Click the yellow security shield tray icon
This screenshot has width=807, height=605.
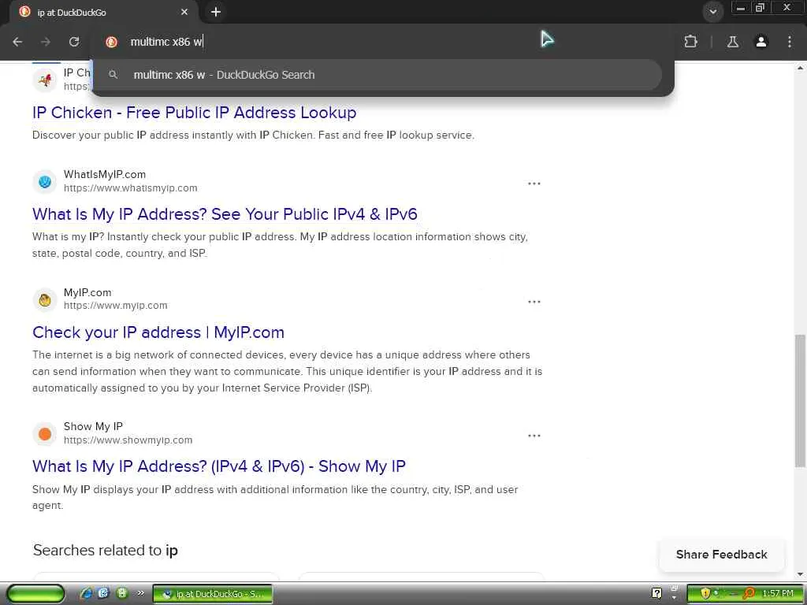[x=705, y=594]
